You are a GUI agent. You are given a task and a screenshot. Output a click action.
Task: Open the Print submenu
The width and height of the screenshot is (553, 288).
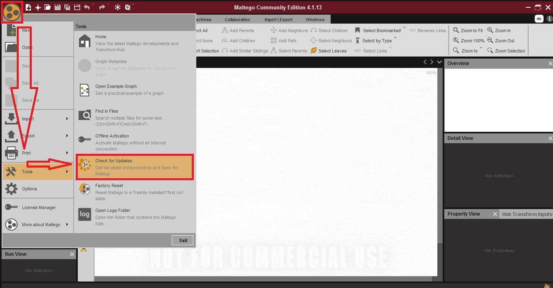pyautogui.click(x=37, y=153)
